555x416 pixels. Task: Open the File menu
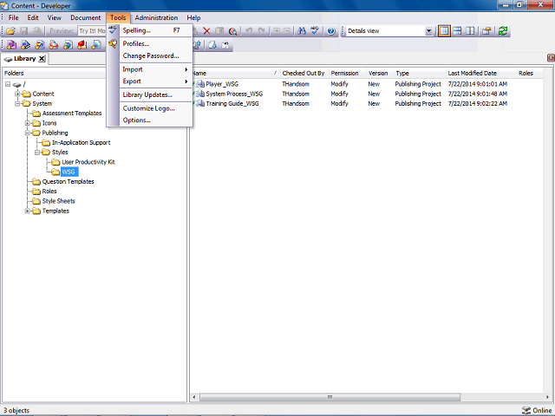tap(14, 17)
